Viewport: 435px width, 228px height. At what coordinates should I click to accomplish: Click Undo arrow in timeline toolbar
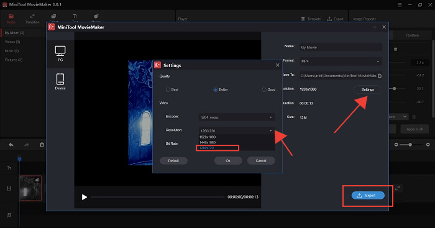[x=11, y=145]
